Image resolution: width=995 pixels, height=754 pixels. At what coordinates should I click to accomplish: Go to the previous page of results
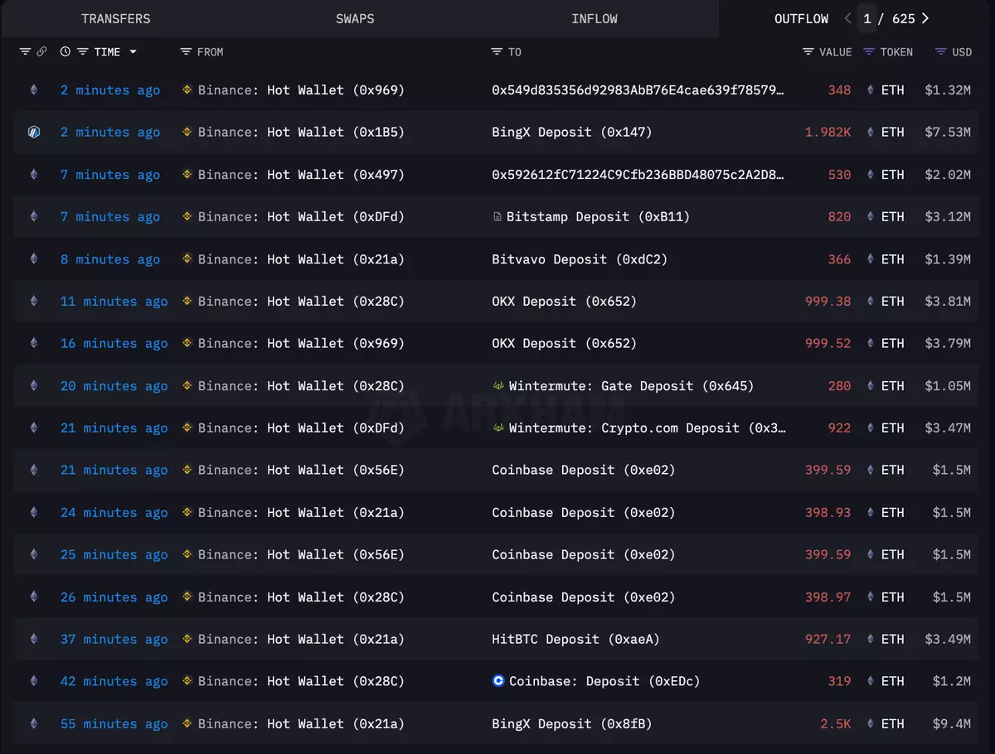(847, 18)
